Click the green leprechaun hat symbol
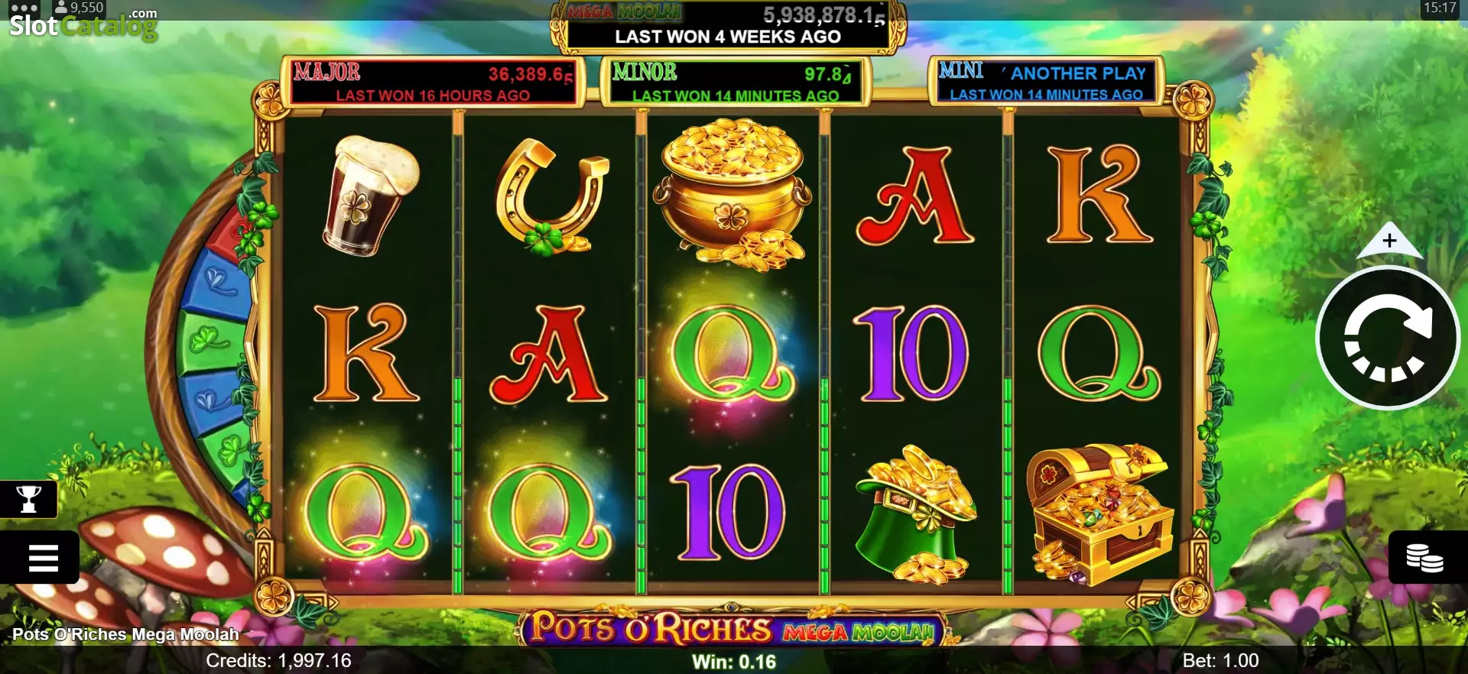1468x674 pixels. click(916, 514)
